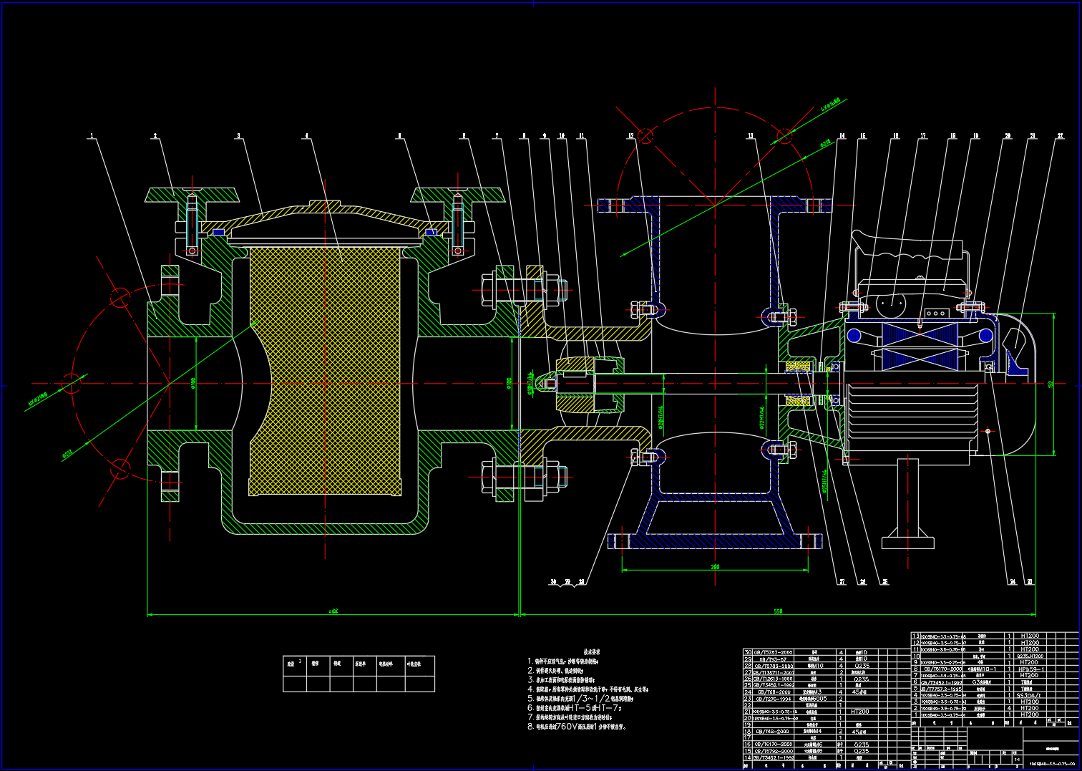Select the 400 length dimension text
Image resolution: width=1082 pixels, height=771 pixels.
tap(333, 611)
